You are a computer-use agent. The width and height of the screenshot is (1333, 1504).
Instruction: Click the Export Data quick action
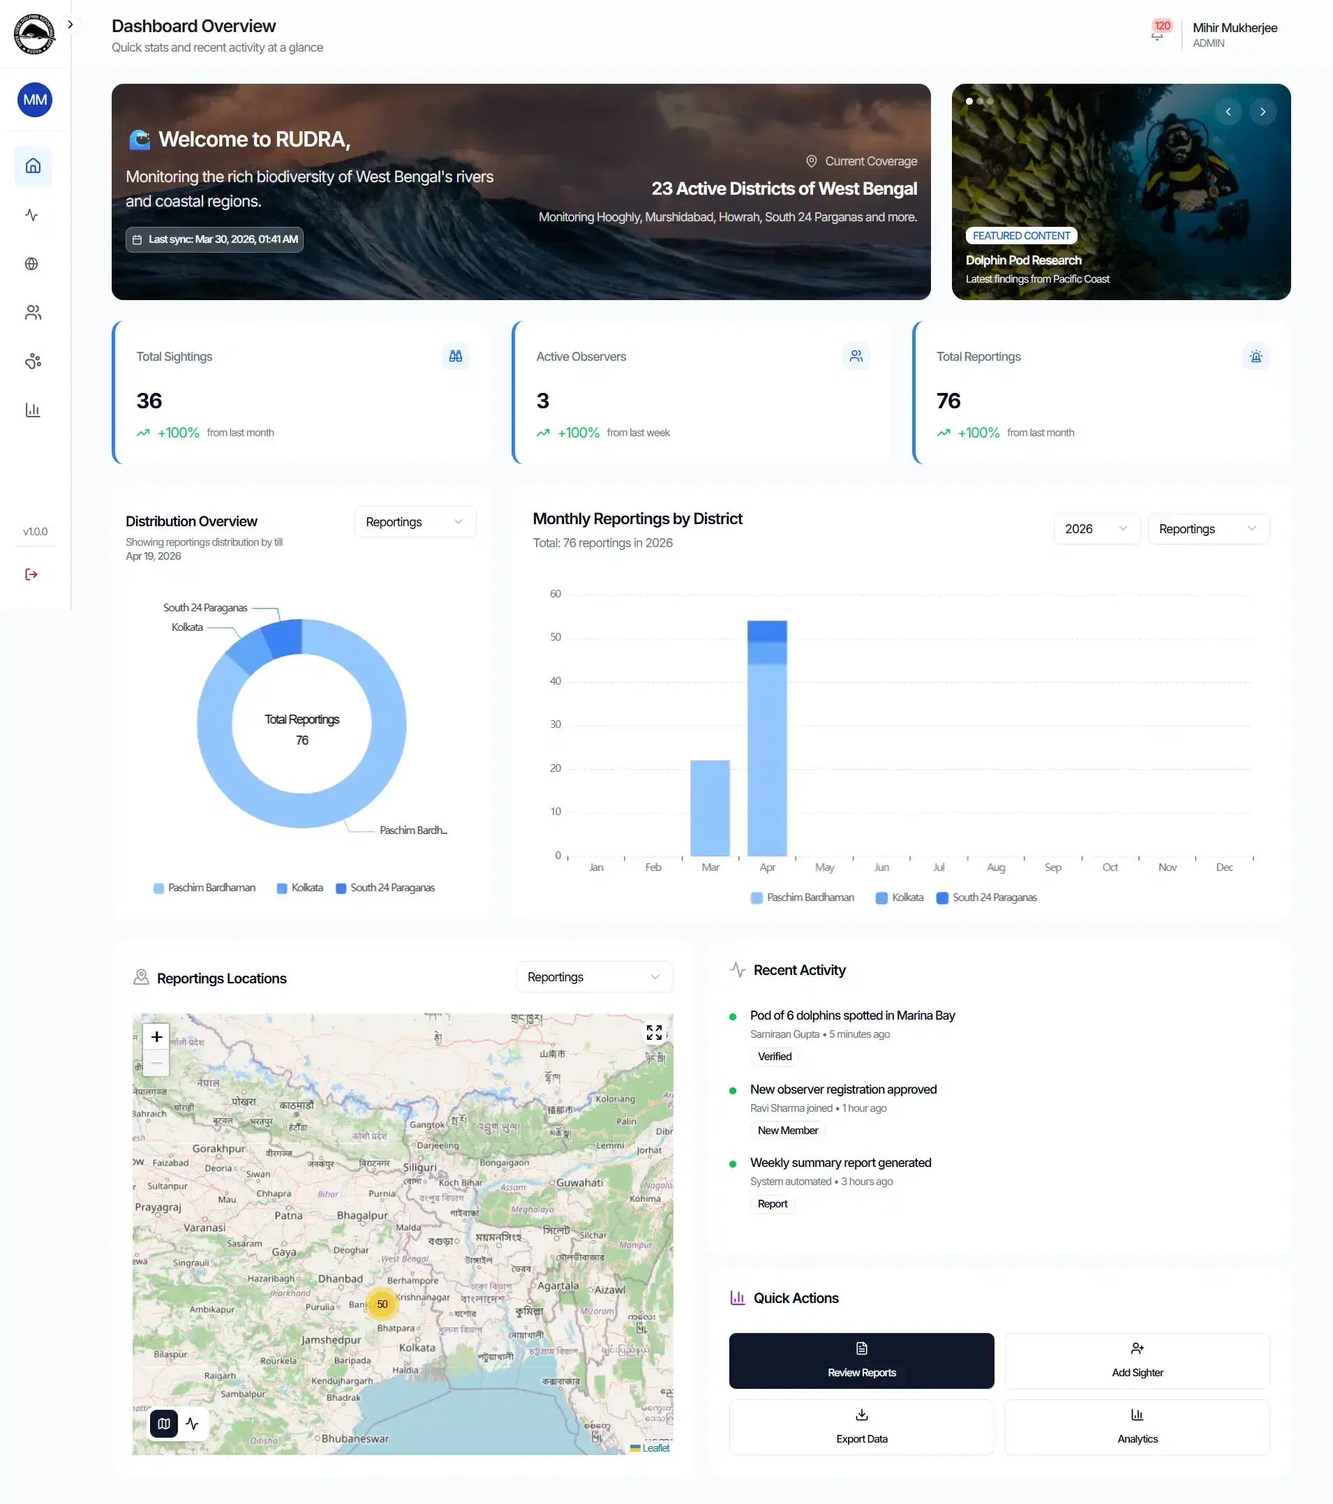coord(861,1427)
